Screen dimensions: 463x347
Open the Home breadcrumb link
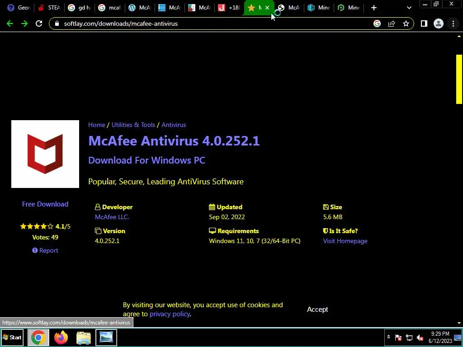pyautogui.click(x=97, y=125)
